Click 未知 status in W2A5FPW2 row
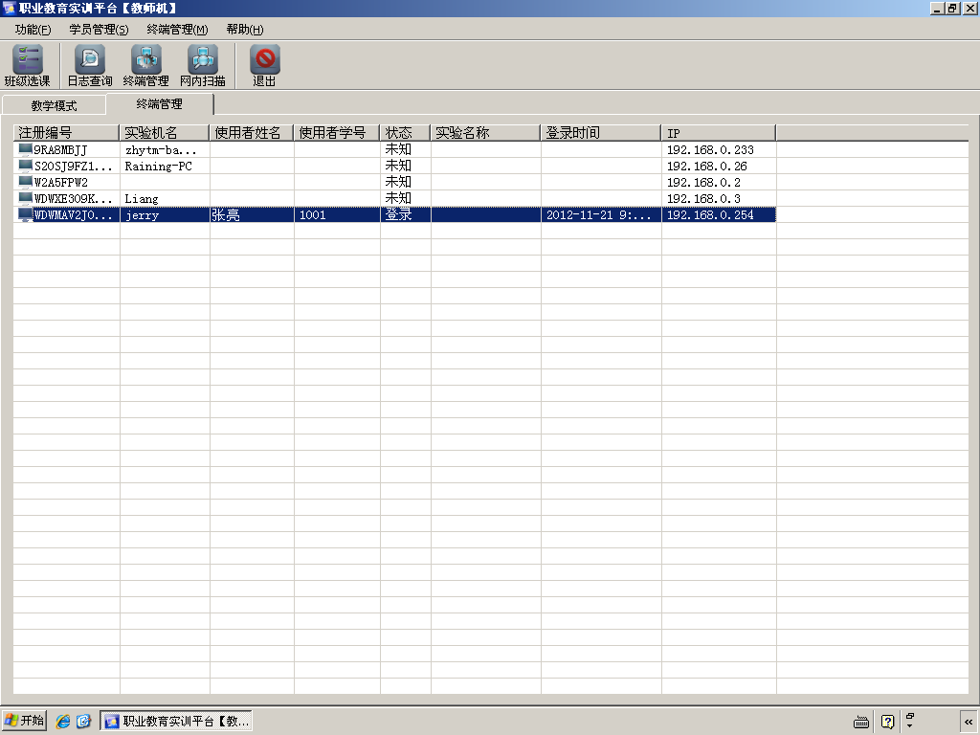Screen dimensions: 980x735 click(x=398, y=182)
